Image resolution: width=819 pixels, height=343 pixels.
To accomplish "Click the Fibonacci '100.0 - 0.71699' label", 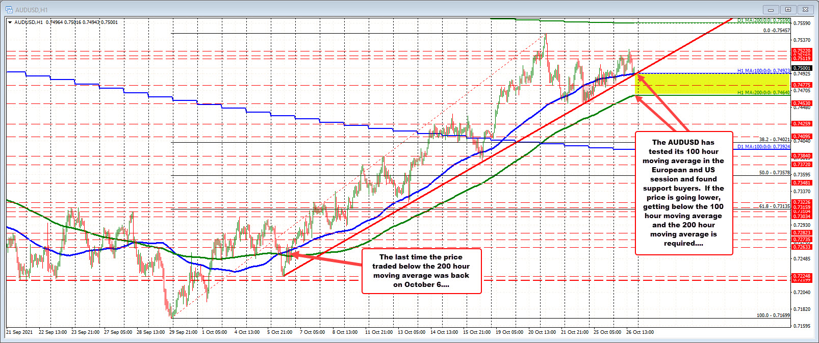I will 773,315.
